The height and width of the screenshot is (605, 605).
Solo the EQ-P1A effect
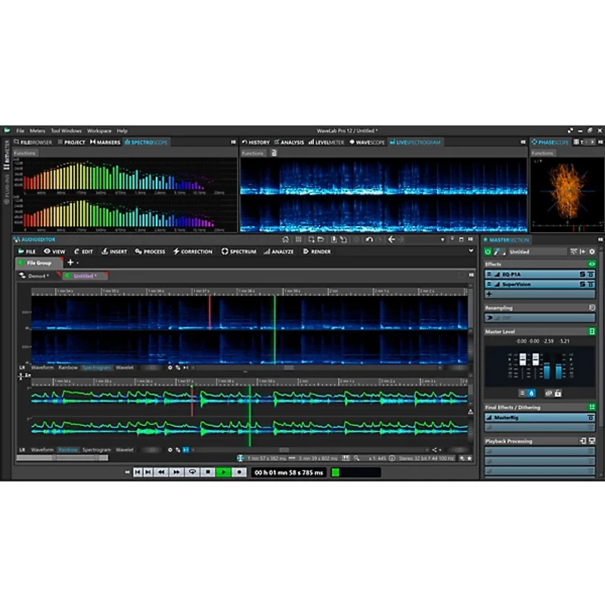[582, 274]
